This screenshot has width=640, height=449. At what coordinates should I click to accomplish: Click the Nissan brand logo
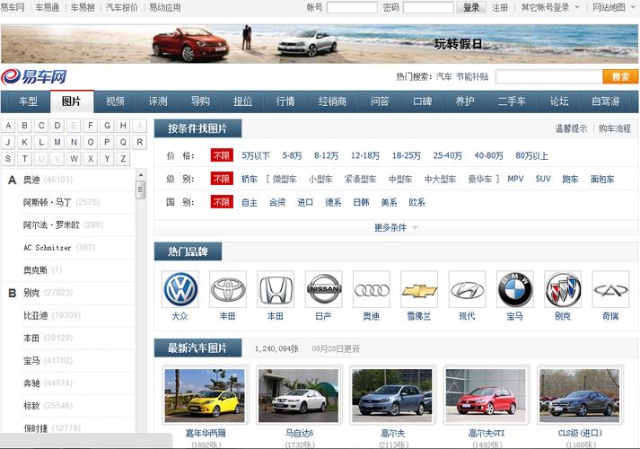coord(324,289)
